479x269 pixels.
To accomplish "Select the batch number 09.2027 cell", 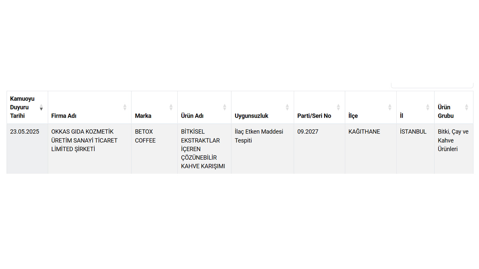I will 308,132.
